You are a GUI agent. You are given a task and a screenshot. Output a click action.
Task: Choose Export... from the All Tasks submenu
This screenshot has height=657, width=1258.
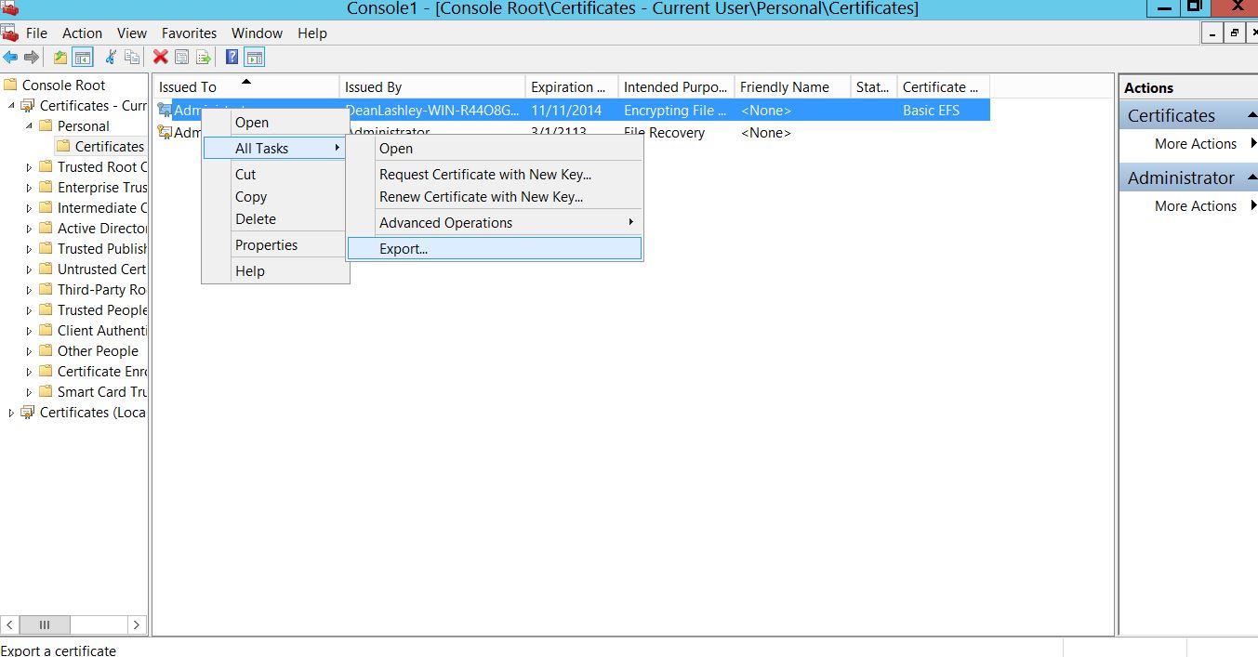[404, 249]
